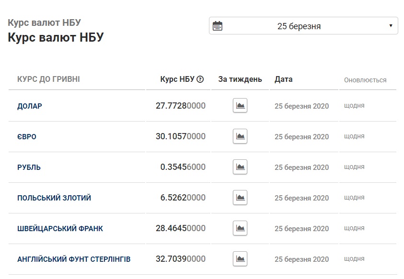The image size is (404, 279).
Task: Select the РУБЛЬ currency link
Action: (29, 167)
